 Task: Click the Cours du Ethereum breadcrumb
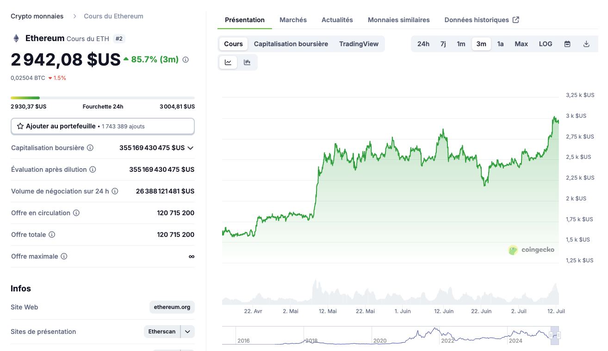tap(113, 16)
